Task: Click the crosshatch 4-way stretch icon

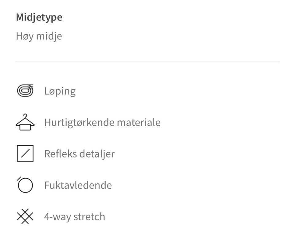Action: click(25, 216)
